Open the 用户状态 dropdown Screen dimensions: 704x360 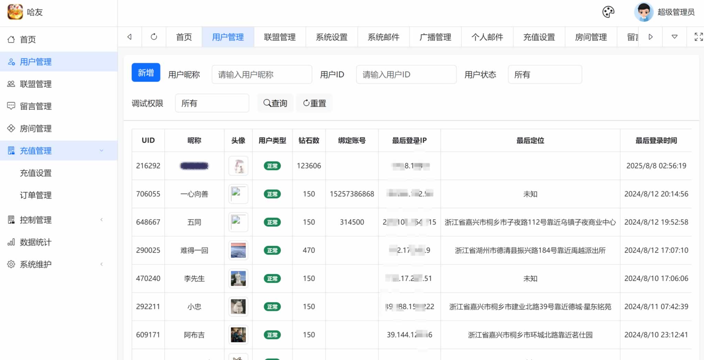pos(544,75)
